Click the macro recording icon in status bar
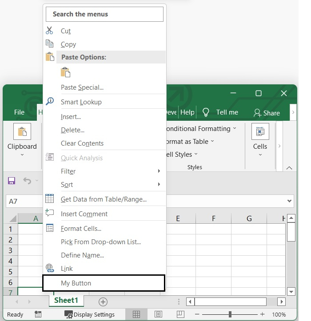Screen dimensions: 311x321 click(38, 314)
